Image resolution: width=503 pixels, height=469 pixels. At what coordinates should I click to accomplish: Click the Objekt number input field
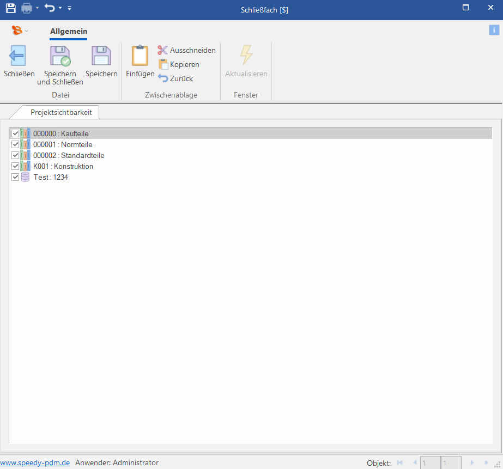(x=430, y=463)
